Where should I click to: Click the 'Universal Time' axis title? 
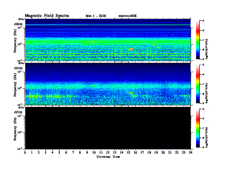point(108,157)
